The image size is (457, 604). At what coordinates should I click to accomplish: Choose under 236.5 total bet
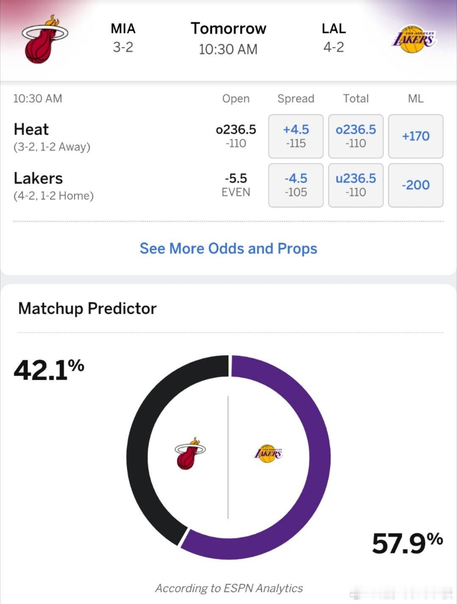point(355,185)
